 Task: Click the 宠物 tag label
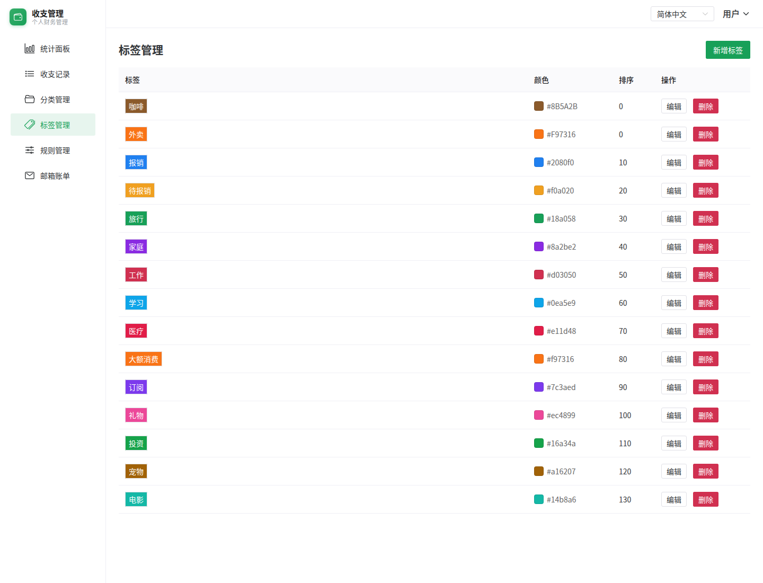coord(136,471)
